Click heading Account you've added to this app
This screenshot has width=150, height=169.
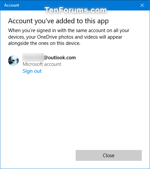point(58,21)
